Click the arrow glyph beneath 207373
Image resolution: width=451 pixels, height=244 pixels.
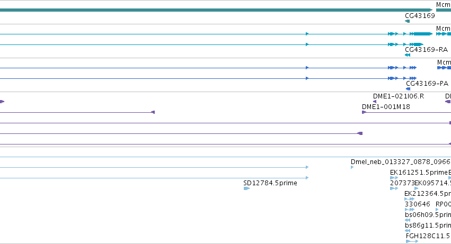point(394,188)
